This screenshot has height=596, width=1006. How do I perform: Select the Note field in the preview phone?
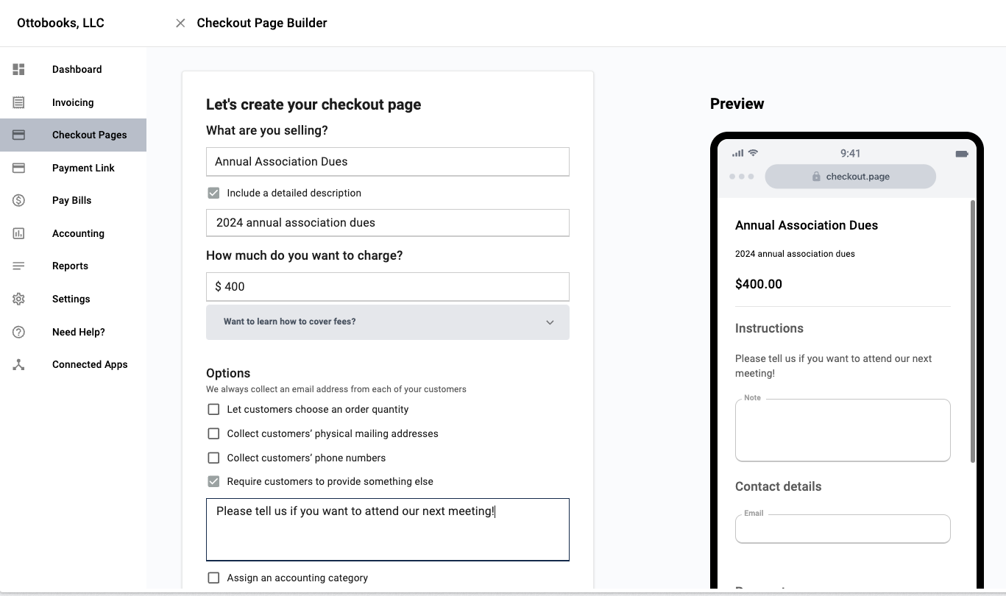843,429
